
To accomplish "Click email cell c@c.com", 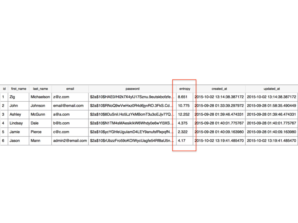I will (x=70, y=132).
